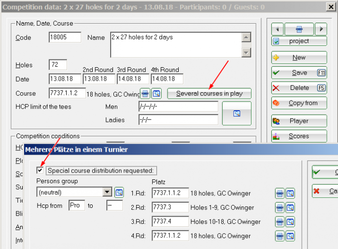
Task: Click search icon for HCP limit of tees
Action: pos(237,113)
